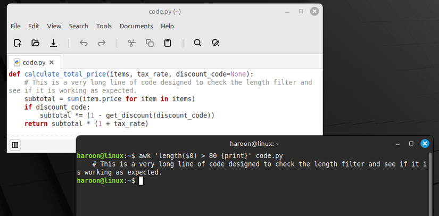Image resolution: width=439 pixels, height=216 pixels.
Task: Open the File menu
Action: (15, 26)
